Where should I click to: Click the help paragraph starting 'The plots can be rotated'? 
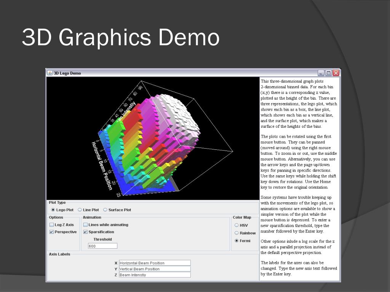(299, 162)
